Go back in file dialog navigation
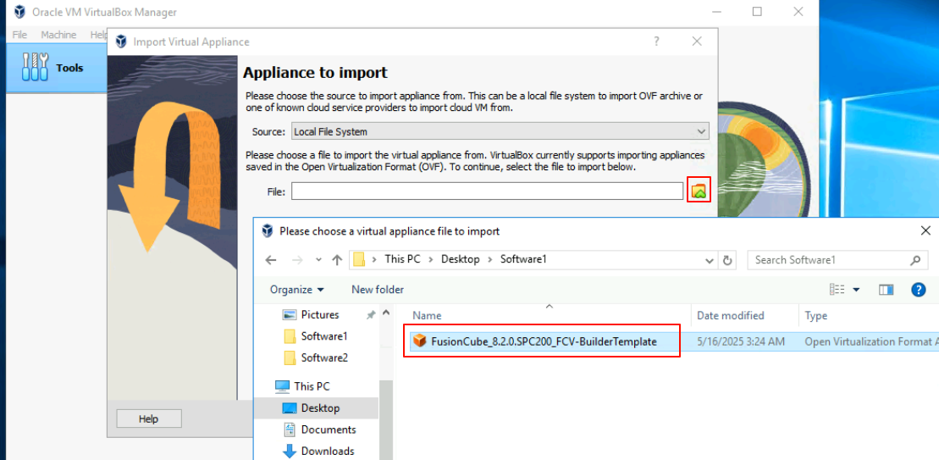This screenshot has width=939, height=460. 271,260
